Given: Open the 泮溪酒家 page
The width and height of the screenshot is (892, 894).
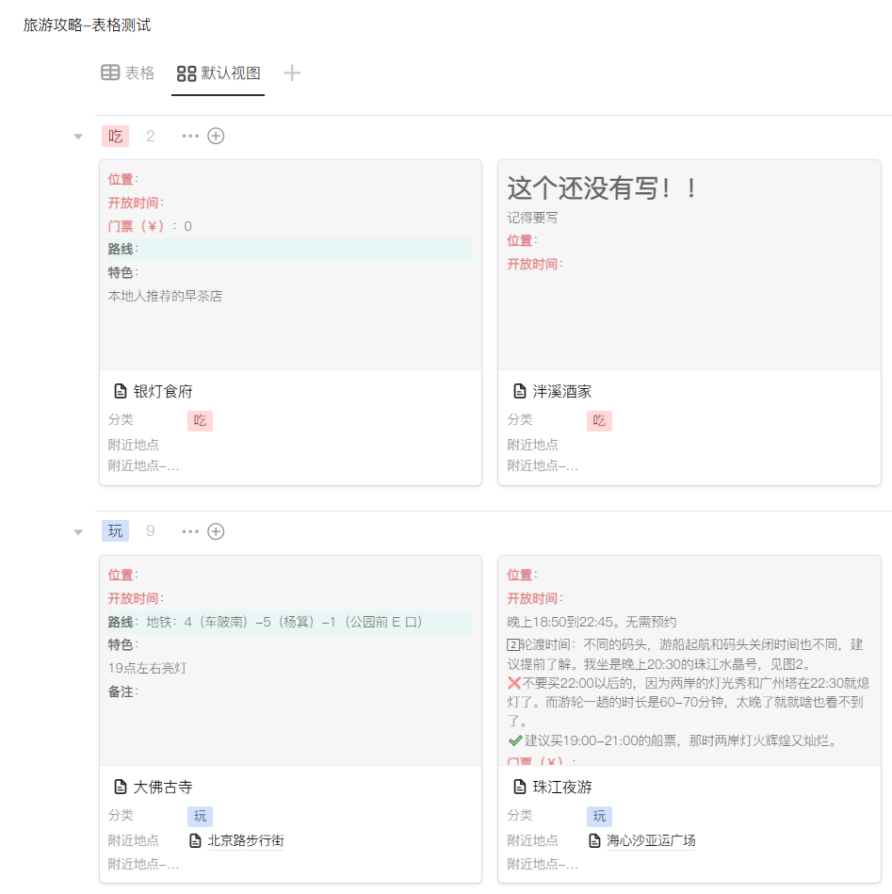Looking at the screenshot, I should pyautogui.click(x=561, y=392).
